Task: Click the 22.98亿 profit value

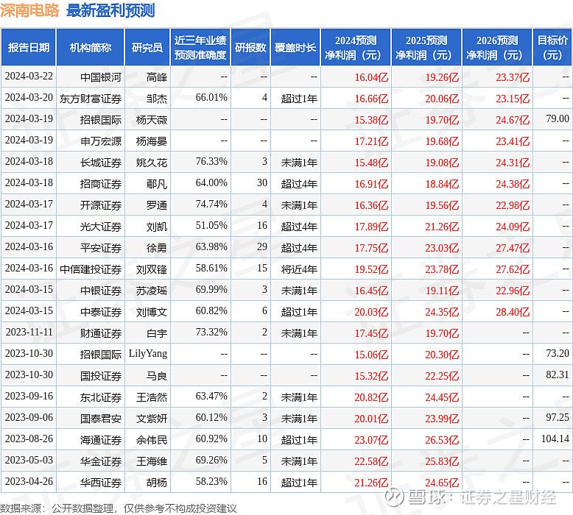Action: click(x=513, y=205)
